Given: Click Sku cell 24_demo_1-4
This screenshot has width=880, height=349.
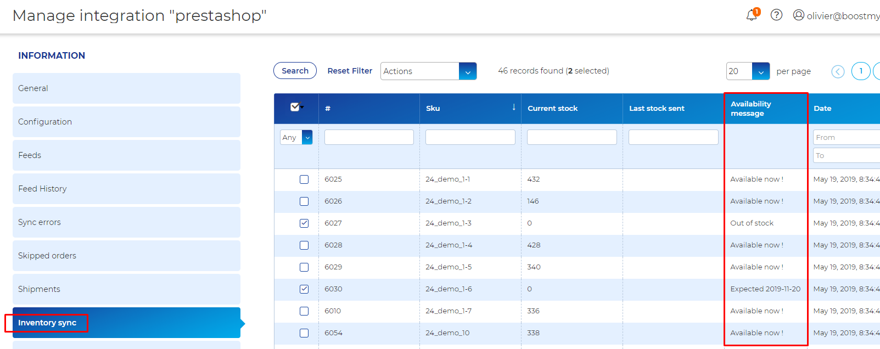Looking at the screenshot, I should pos(449,245).
